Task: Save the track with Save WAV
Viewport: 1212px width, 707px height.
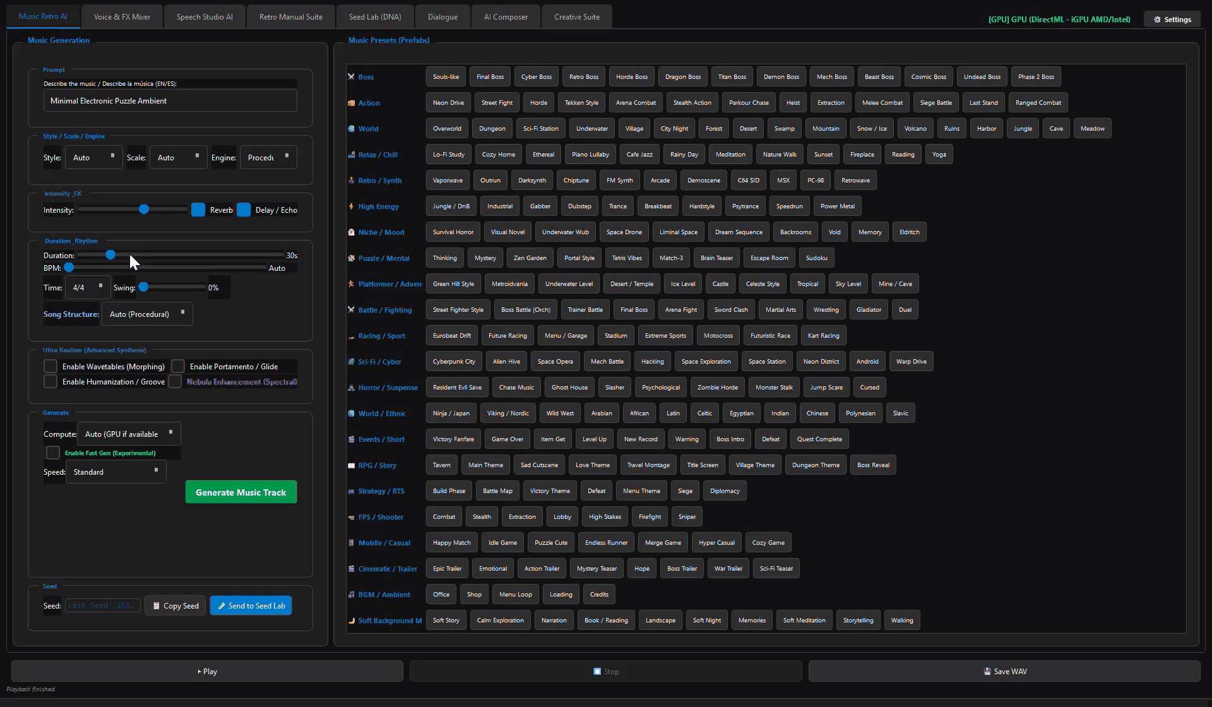Action: pyautogui.click(x=1004, y=672)
